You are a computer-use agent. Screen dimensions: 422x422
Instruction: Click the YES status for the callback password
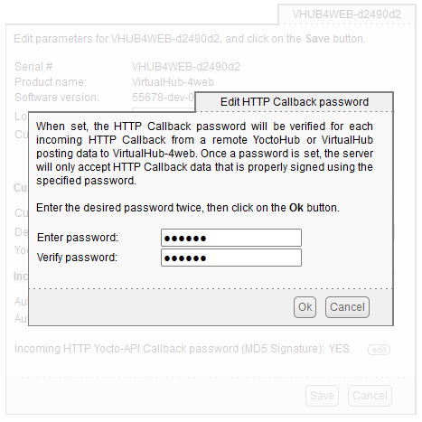[339, 349]
